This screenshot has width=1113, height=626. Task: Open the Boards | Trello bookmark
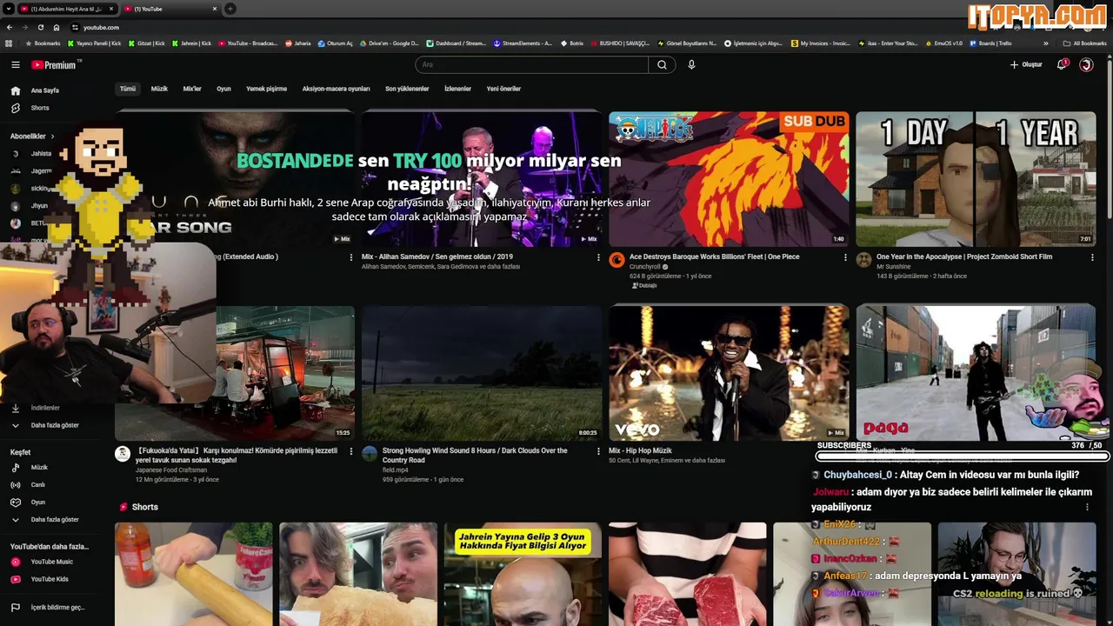[990, 43]
